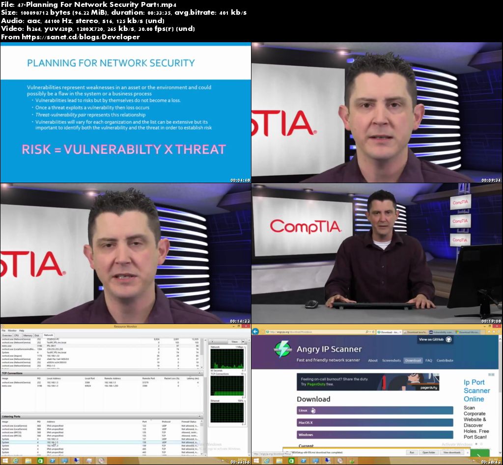Open the File menu in Resource Monitor

pos(3,330)
